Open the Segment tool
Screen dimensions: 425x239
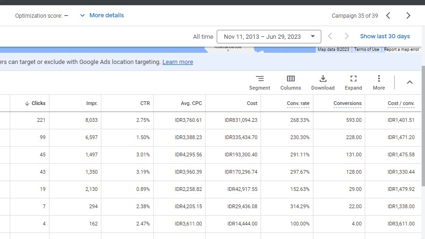coord(259,83)
